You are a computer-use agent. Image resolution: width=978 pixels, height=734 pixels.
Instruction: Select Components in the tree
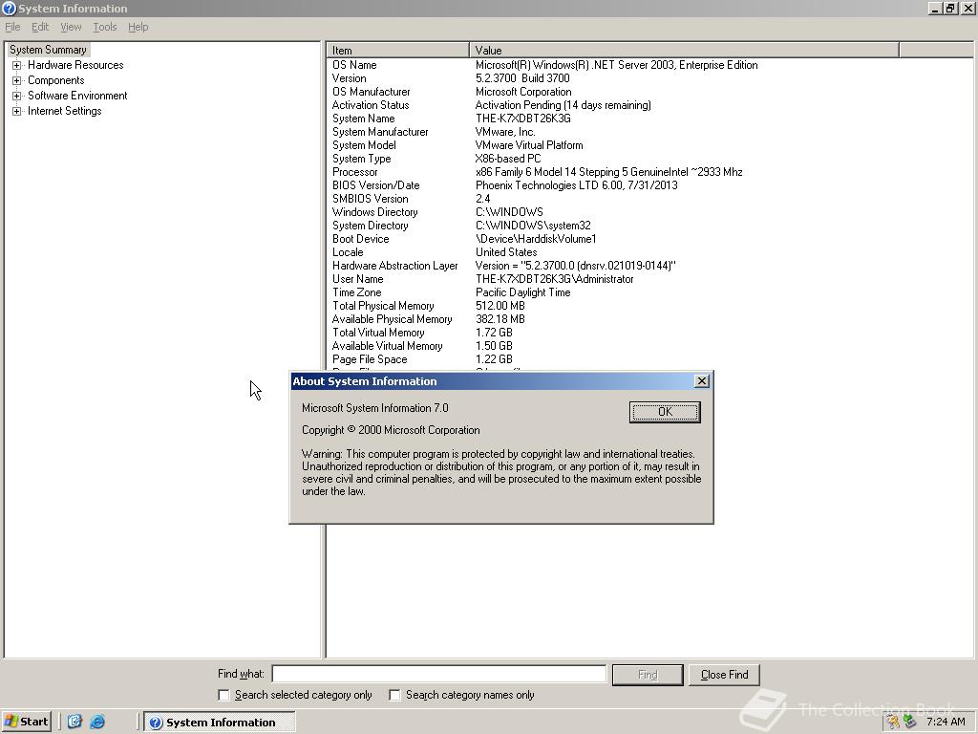coord(56,80)
